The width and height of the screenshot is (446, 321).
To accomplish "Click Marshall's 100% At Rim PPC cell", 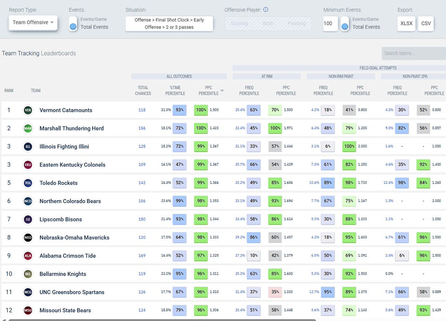I will click(x=275, y=128).
